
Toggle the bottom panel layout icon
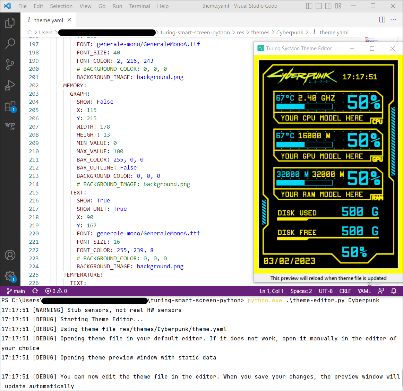(x=319, y=6)
